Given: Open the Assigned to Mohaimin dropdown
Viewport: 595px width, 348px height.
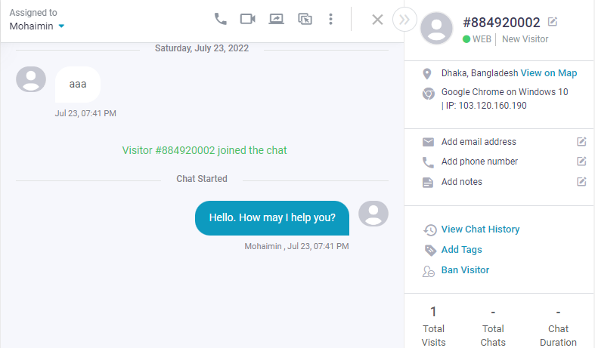Looking at the screenshot, I should [x=37, y=26].
